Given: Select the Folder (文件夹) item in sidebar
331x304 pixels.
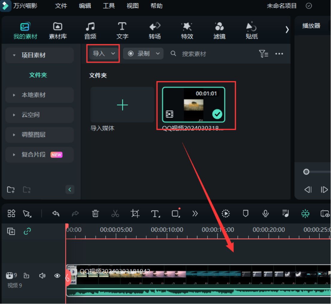Looking at the screenshot, I should (x=38, y=75).
